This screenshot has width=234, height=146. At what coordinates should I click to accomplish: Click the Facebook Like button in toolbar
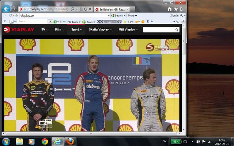coord(150,22)
